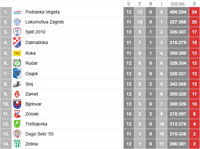Click the Lokomotiva Zagreb club crest
Screen dimensions: 200x149
17,22
